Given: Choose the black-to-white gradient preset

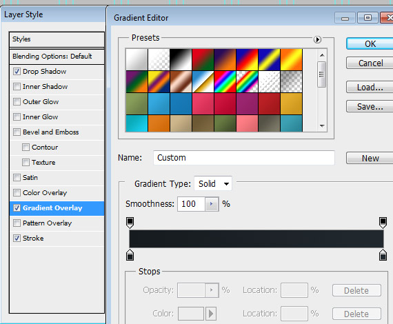Looking at the screenshot, I should coord(181,59).
